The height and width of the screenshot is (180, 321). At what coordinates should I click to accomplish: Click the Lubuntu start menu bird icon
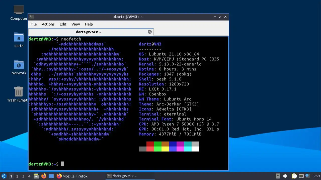coord(4,176)
